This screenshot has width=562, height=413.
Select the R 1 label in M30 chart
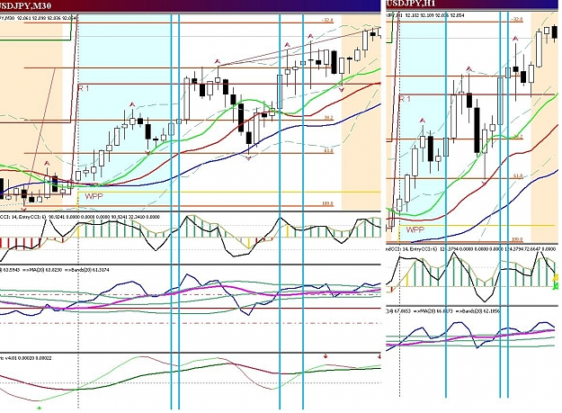(x=83, y=88)
